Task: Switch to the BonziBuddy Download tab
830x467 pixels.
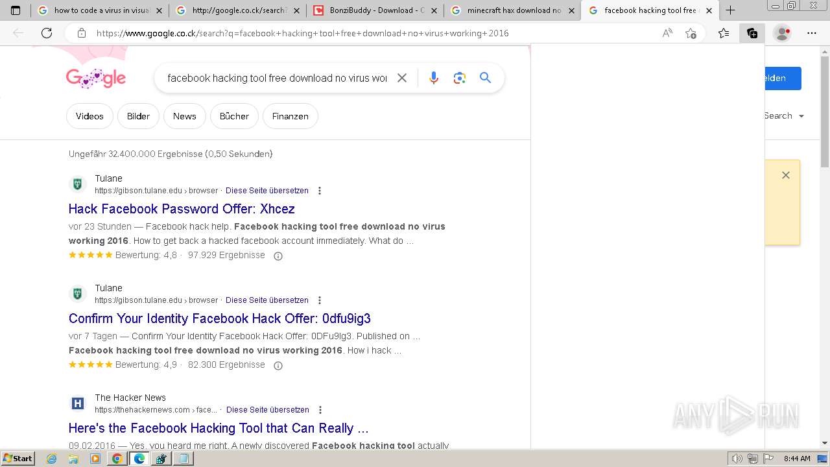Action: pyautogui.click(x=375, y=10)
